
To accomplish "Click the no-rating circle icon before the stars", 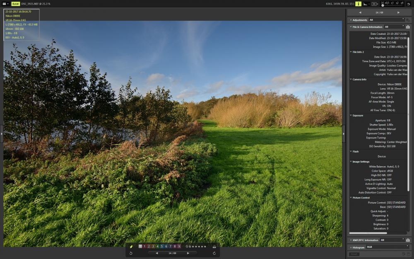I will (x=187, y=247).
